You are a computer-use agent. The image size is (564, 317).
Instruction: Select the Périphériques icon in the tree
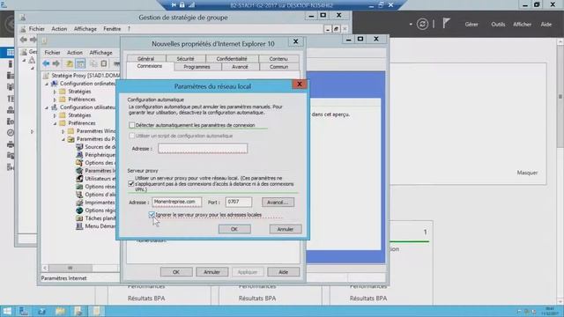coord(79,155)
